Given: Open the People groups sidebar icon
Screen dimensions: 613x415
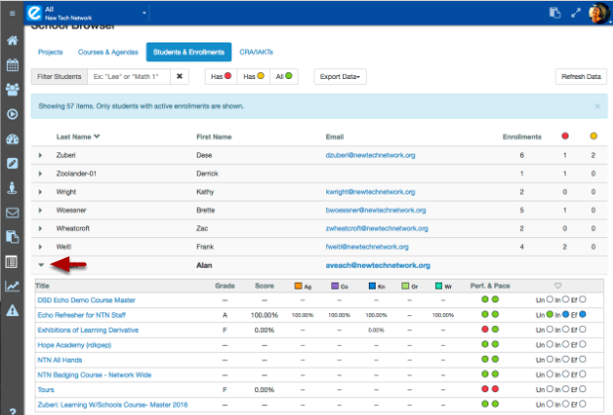Looking at the screenshot, I should [13, 90].
